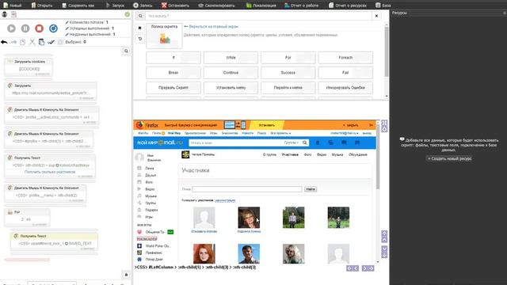Viewport: 507px width, 285px height.
Task: Click the Обсуждения tab on group page
Action: coord(357,155)
